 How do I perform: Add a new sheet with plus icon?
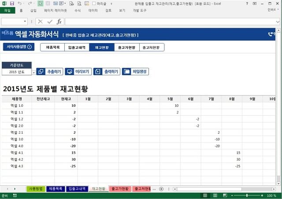pyautogui.click(x=161, y=189)
